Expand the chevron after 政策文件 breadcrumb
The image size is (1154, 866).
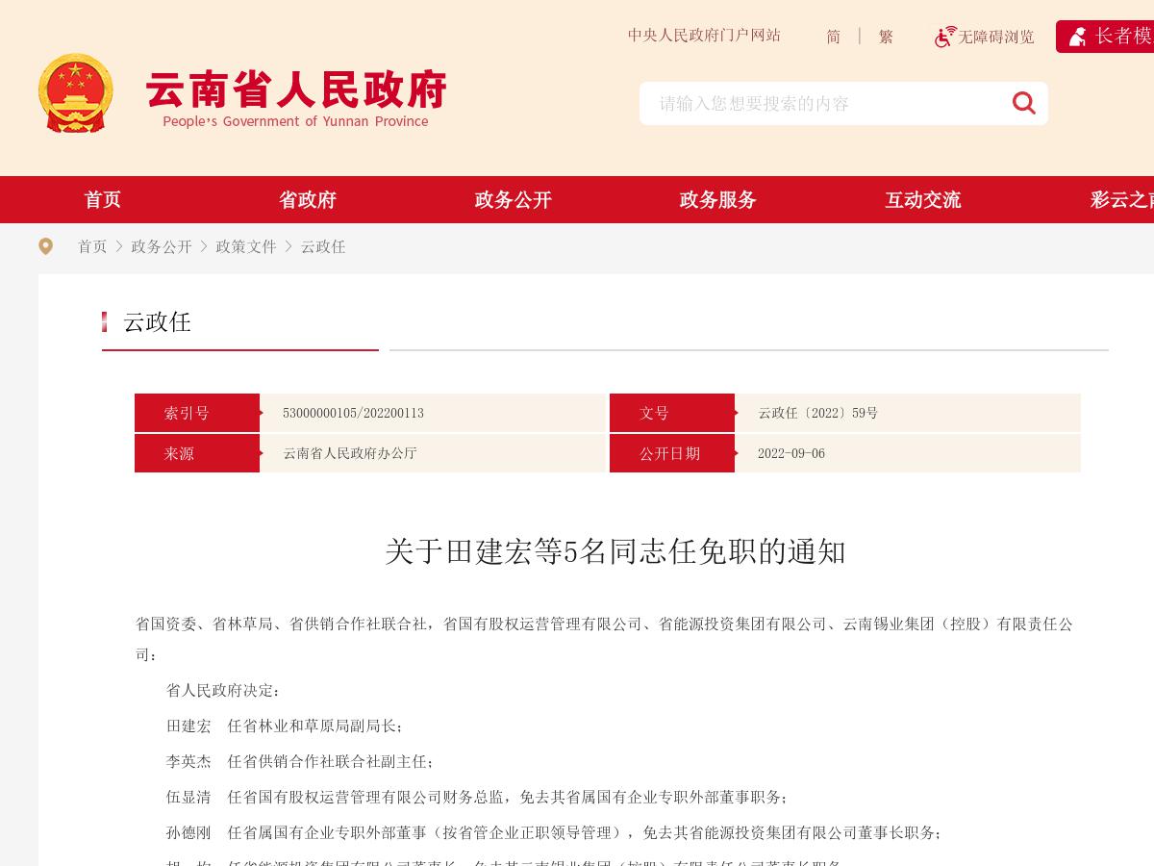(288, 246)
